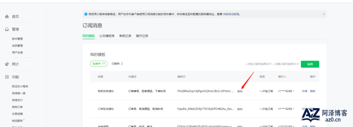
Task: Click 一次性订阅 in 订单取消通知 row
Action: point(266,109)
